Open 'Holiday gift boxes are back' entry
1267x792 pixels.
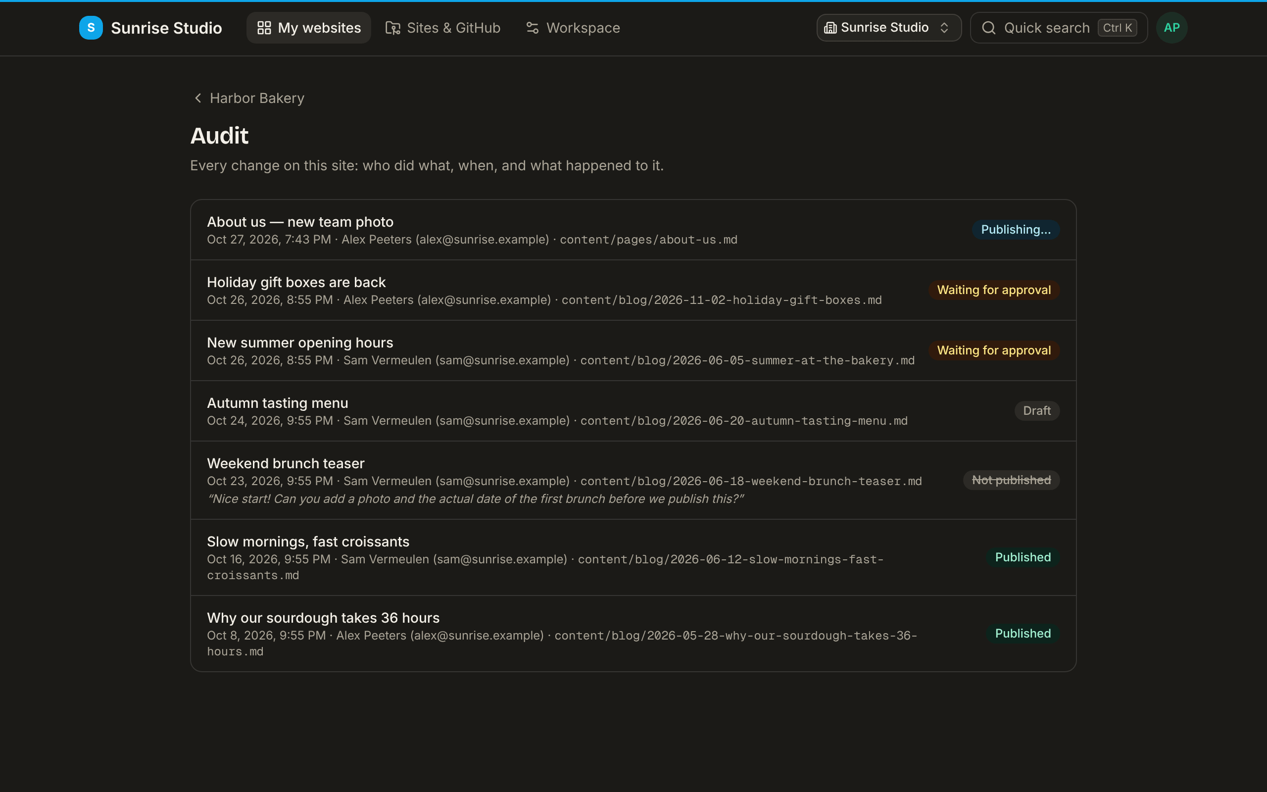(633, 290)
